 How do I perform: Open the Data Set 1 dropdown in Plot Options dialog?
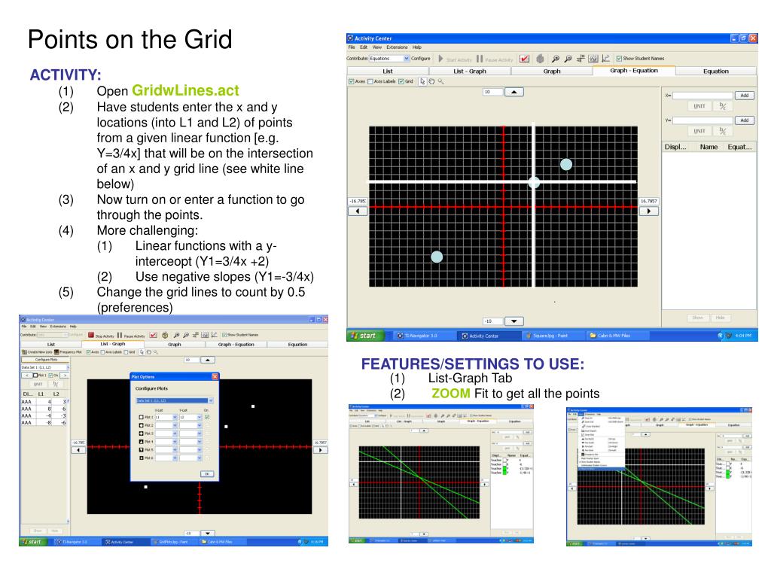[211, 401]
